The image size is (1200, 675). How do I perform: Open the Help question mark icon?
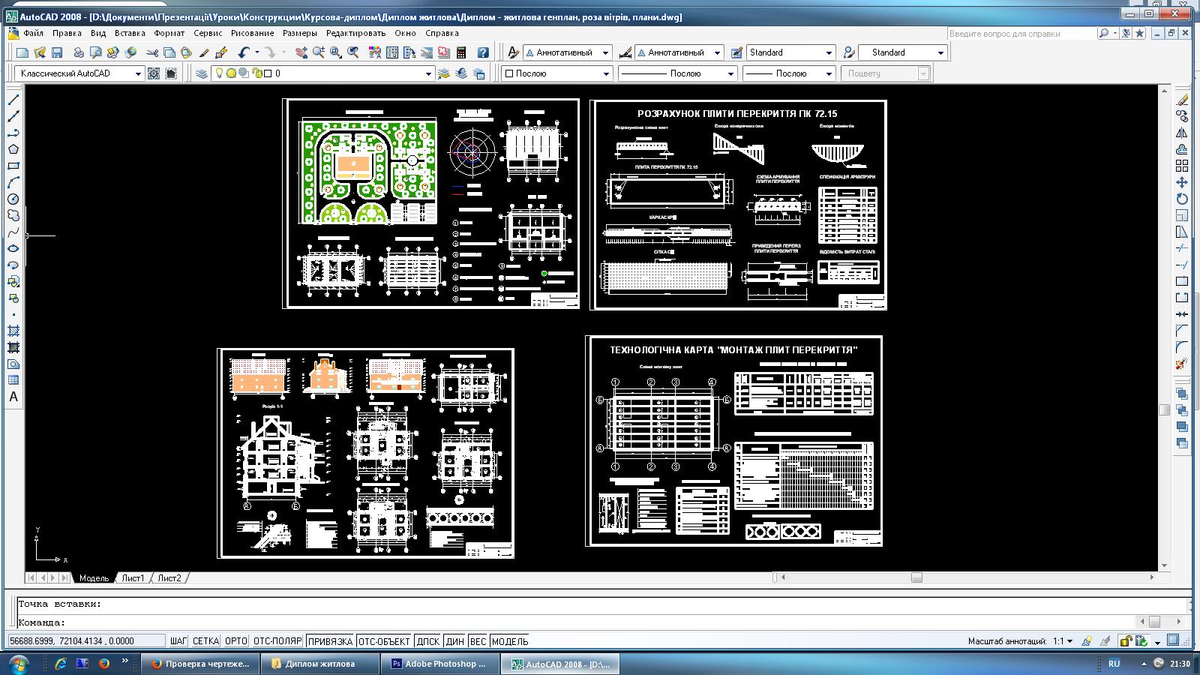click(483, 52)
